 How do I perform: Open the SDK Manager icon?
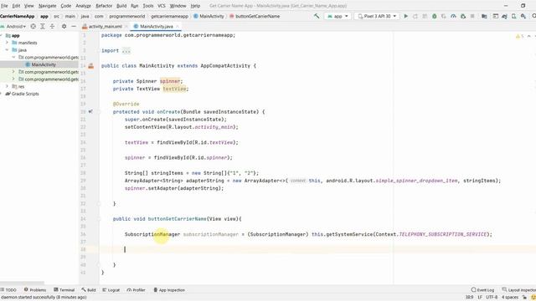523,16
